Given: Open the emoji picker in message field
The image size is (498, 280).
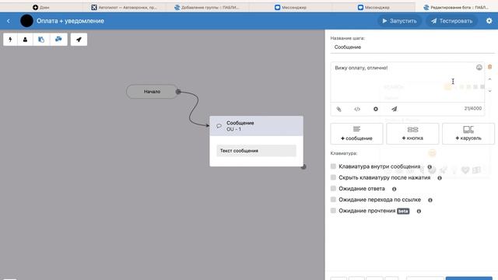Looking at the screenshot, I should [x=479, y=68].
